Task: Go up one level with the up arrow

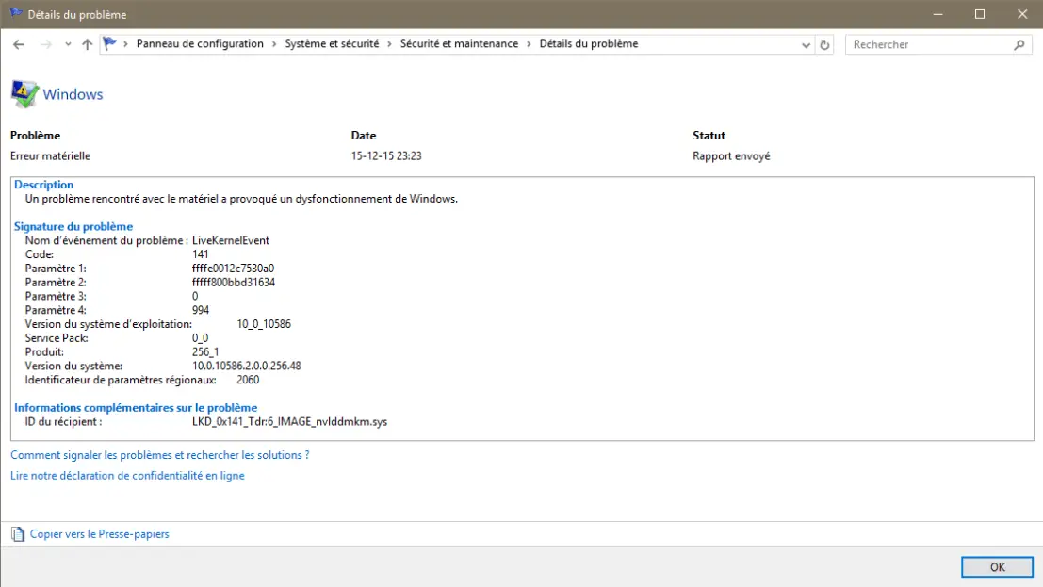Action: [x=87, y=44]
